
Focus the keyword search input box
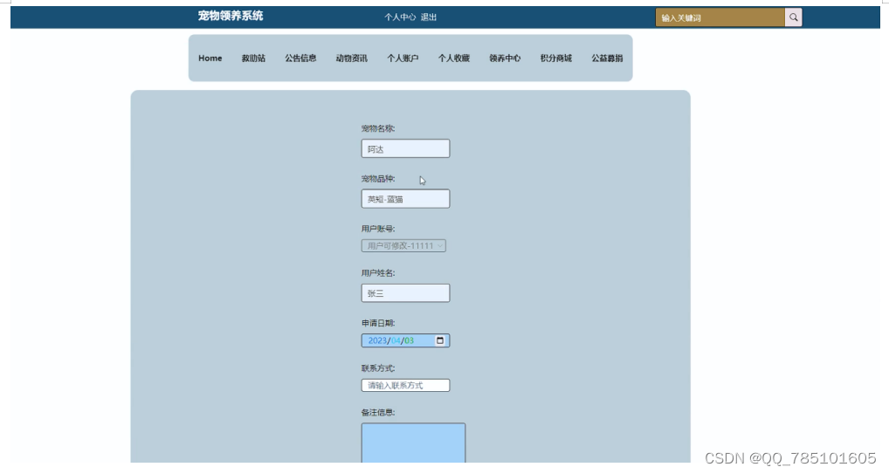(720, 17)
